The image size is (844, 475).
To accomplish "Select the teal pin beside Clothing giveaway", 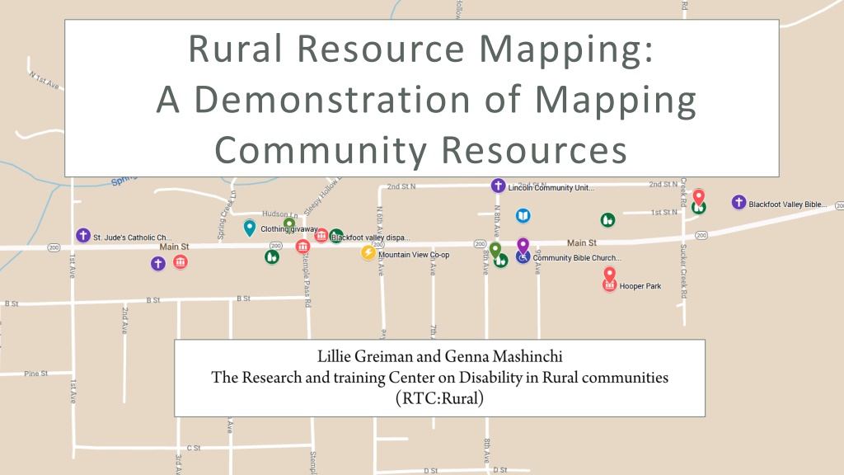I will (249, 228).
